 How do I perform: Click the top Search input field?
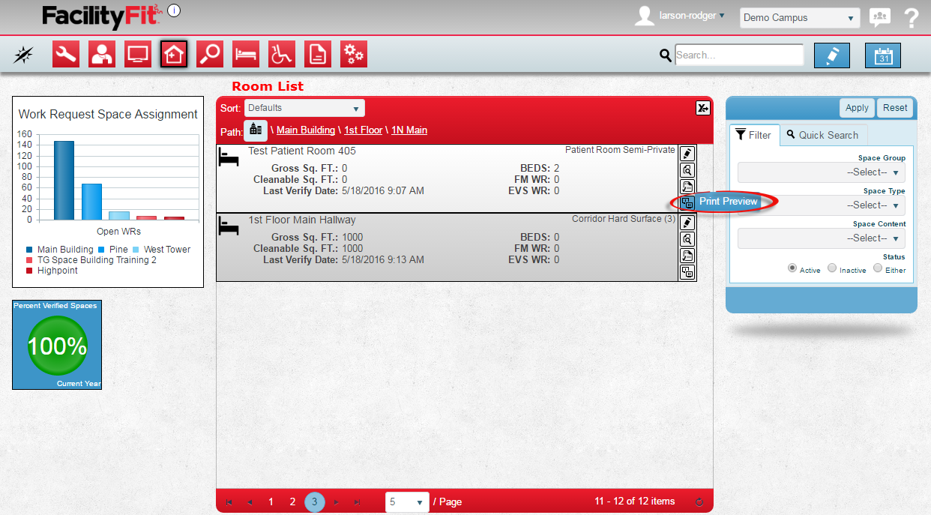(x=738, y=55)
